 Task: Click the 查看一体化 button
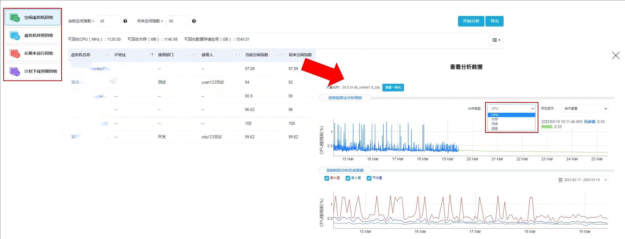pyautogui.click(x=393, y=88)
